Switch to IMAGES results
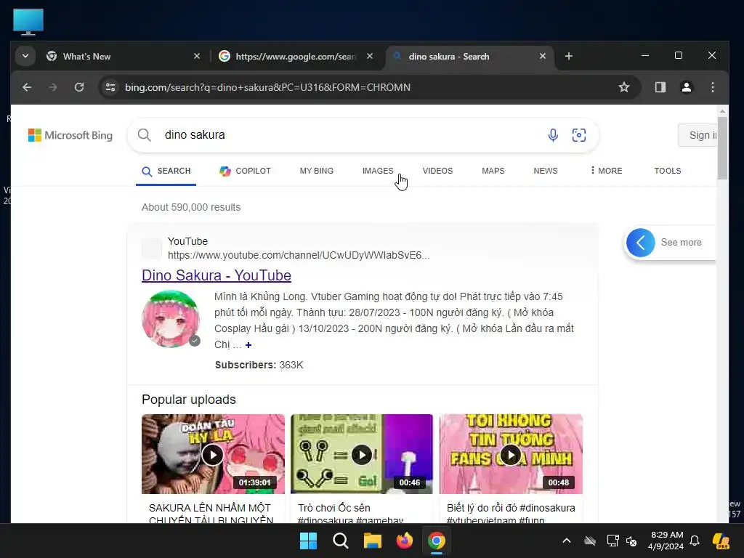The height and width of the screenshot is (558, 744). click(378, 171)
